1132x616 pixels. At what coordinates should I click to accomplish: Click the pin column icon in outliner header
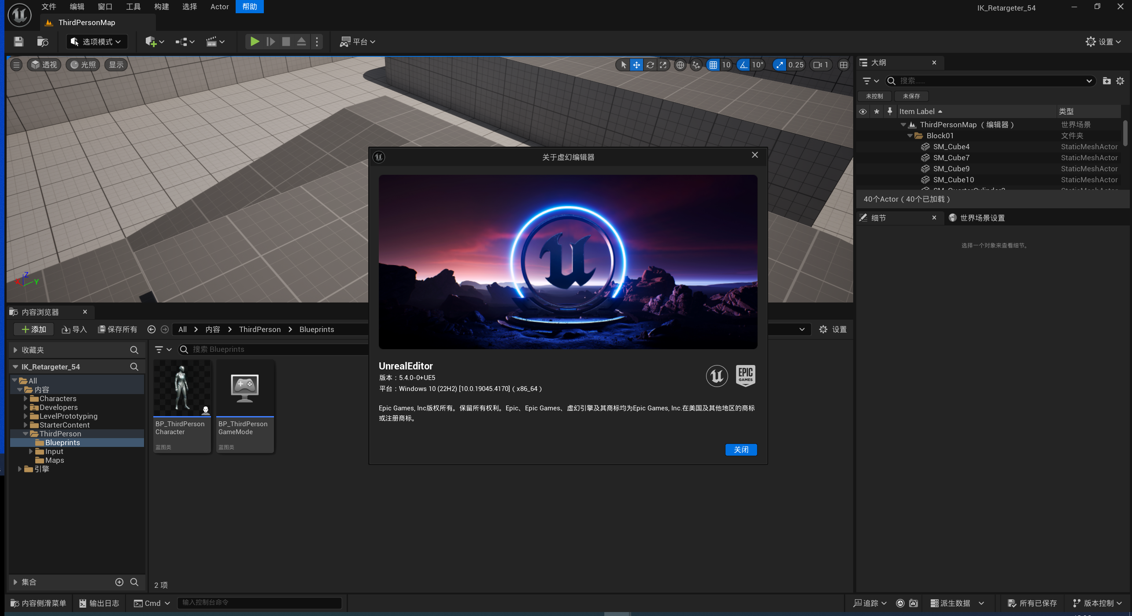890,112
